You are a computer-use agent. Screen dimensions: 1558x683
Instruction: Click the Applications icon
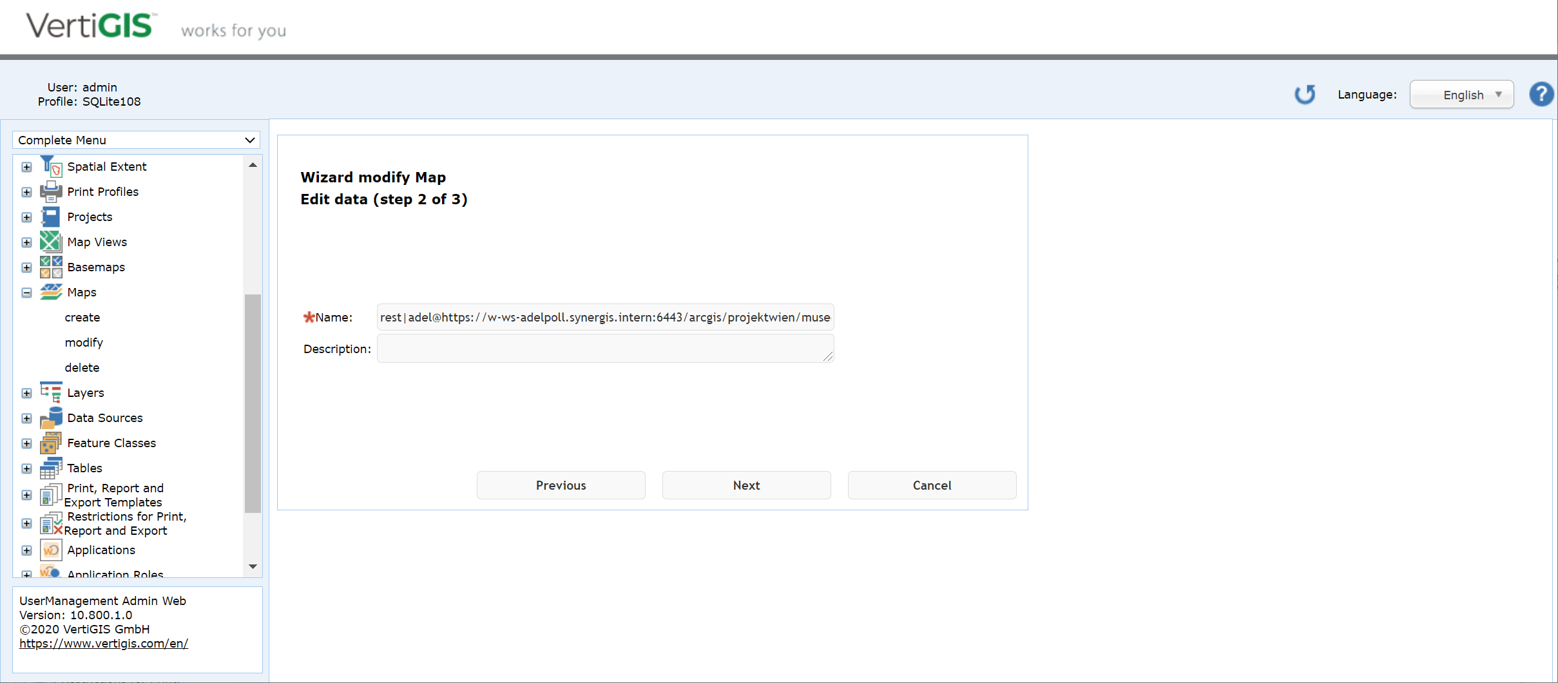51,550
